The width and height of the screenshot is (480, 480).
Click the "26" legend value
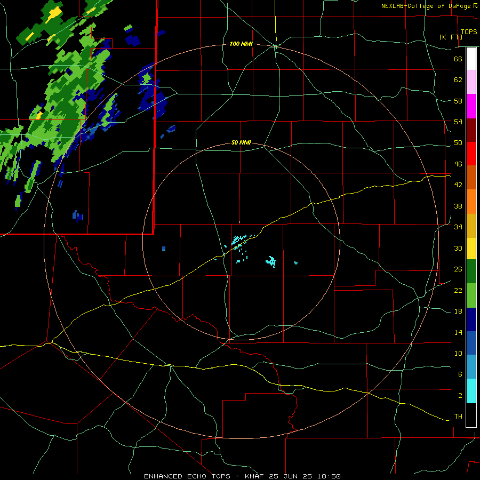pos(458,269)
